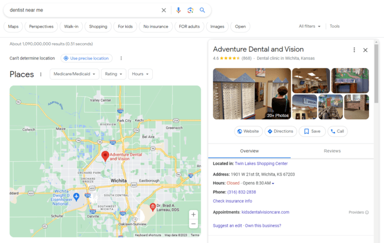The height and width of the screenshot is (243, 384).
Task: Expand the All filters dropdown
Action: (x=310, y=27)
